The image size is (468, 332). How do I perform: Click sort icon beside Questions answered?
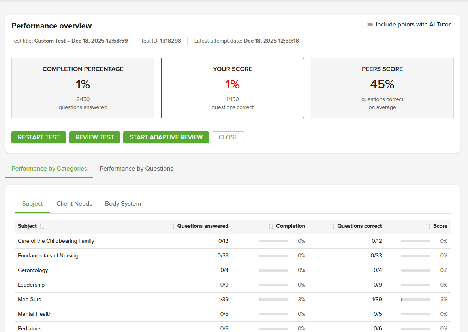(x=172, y=227)
